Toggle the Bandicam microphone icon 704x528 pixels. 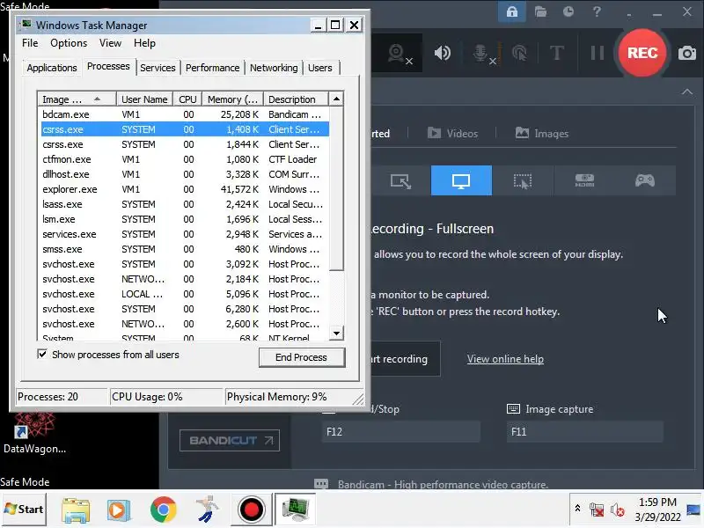pos(482,54)
